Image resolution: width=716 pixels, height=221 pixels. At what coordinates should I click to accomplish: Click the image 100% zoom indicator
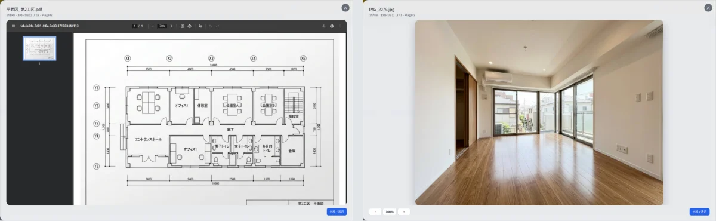(x=390, y=211)
